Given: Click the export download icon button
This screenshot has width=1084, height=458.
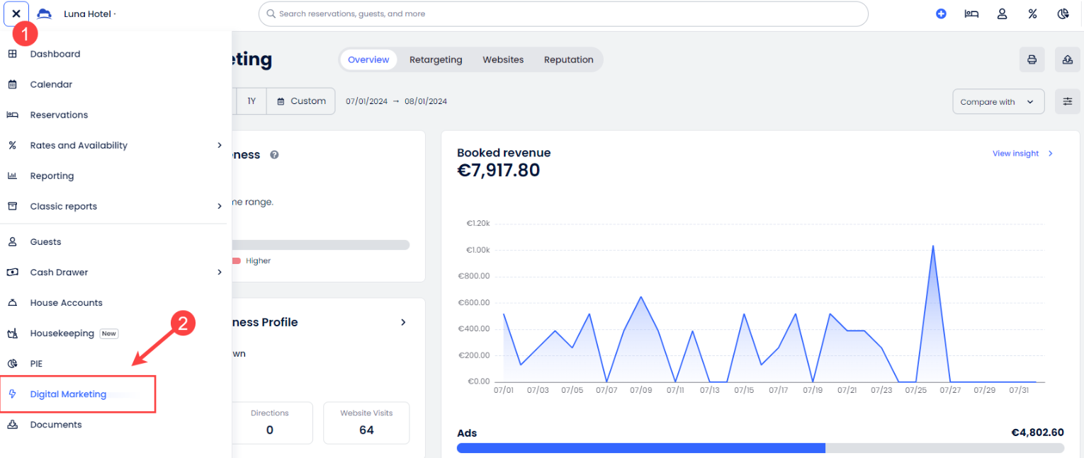Looking at the screenshot, I should coord(1067,59).
